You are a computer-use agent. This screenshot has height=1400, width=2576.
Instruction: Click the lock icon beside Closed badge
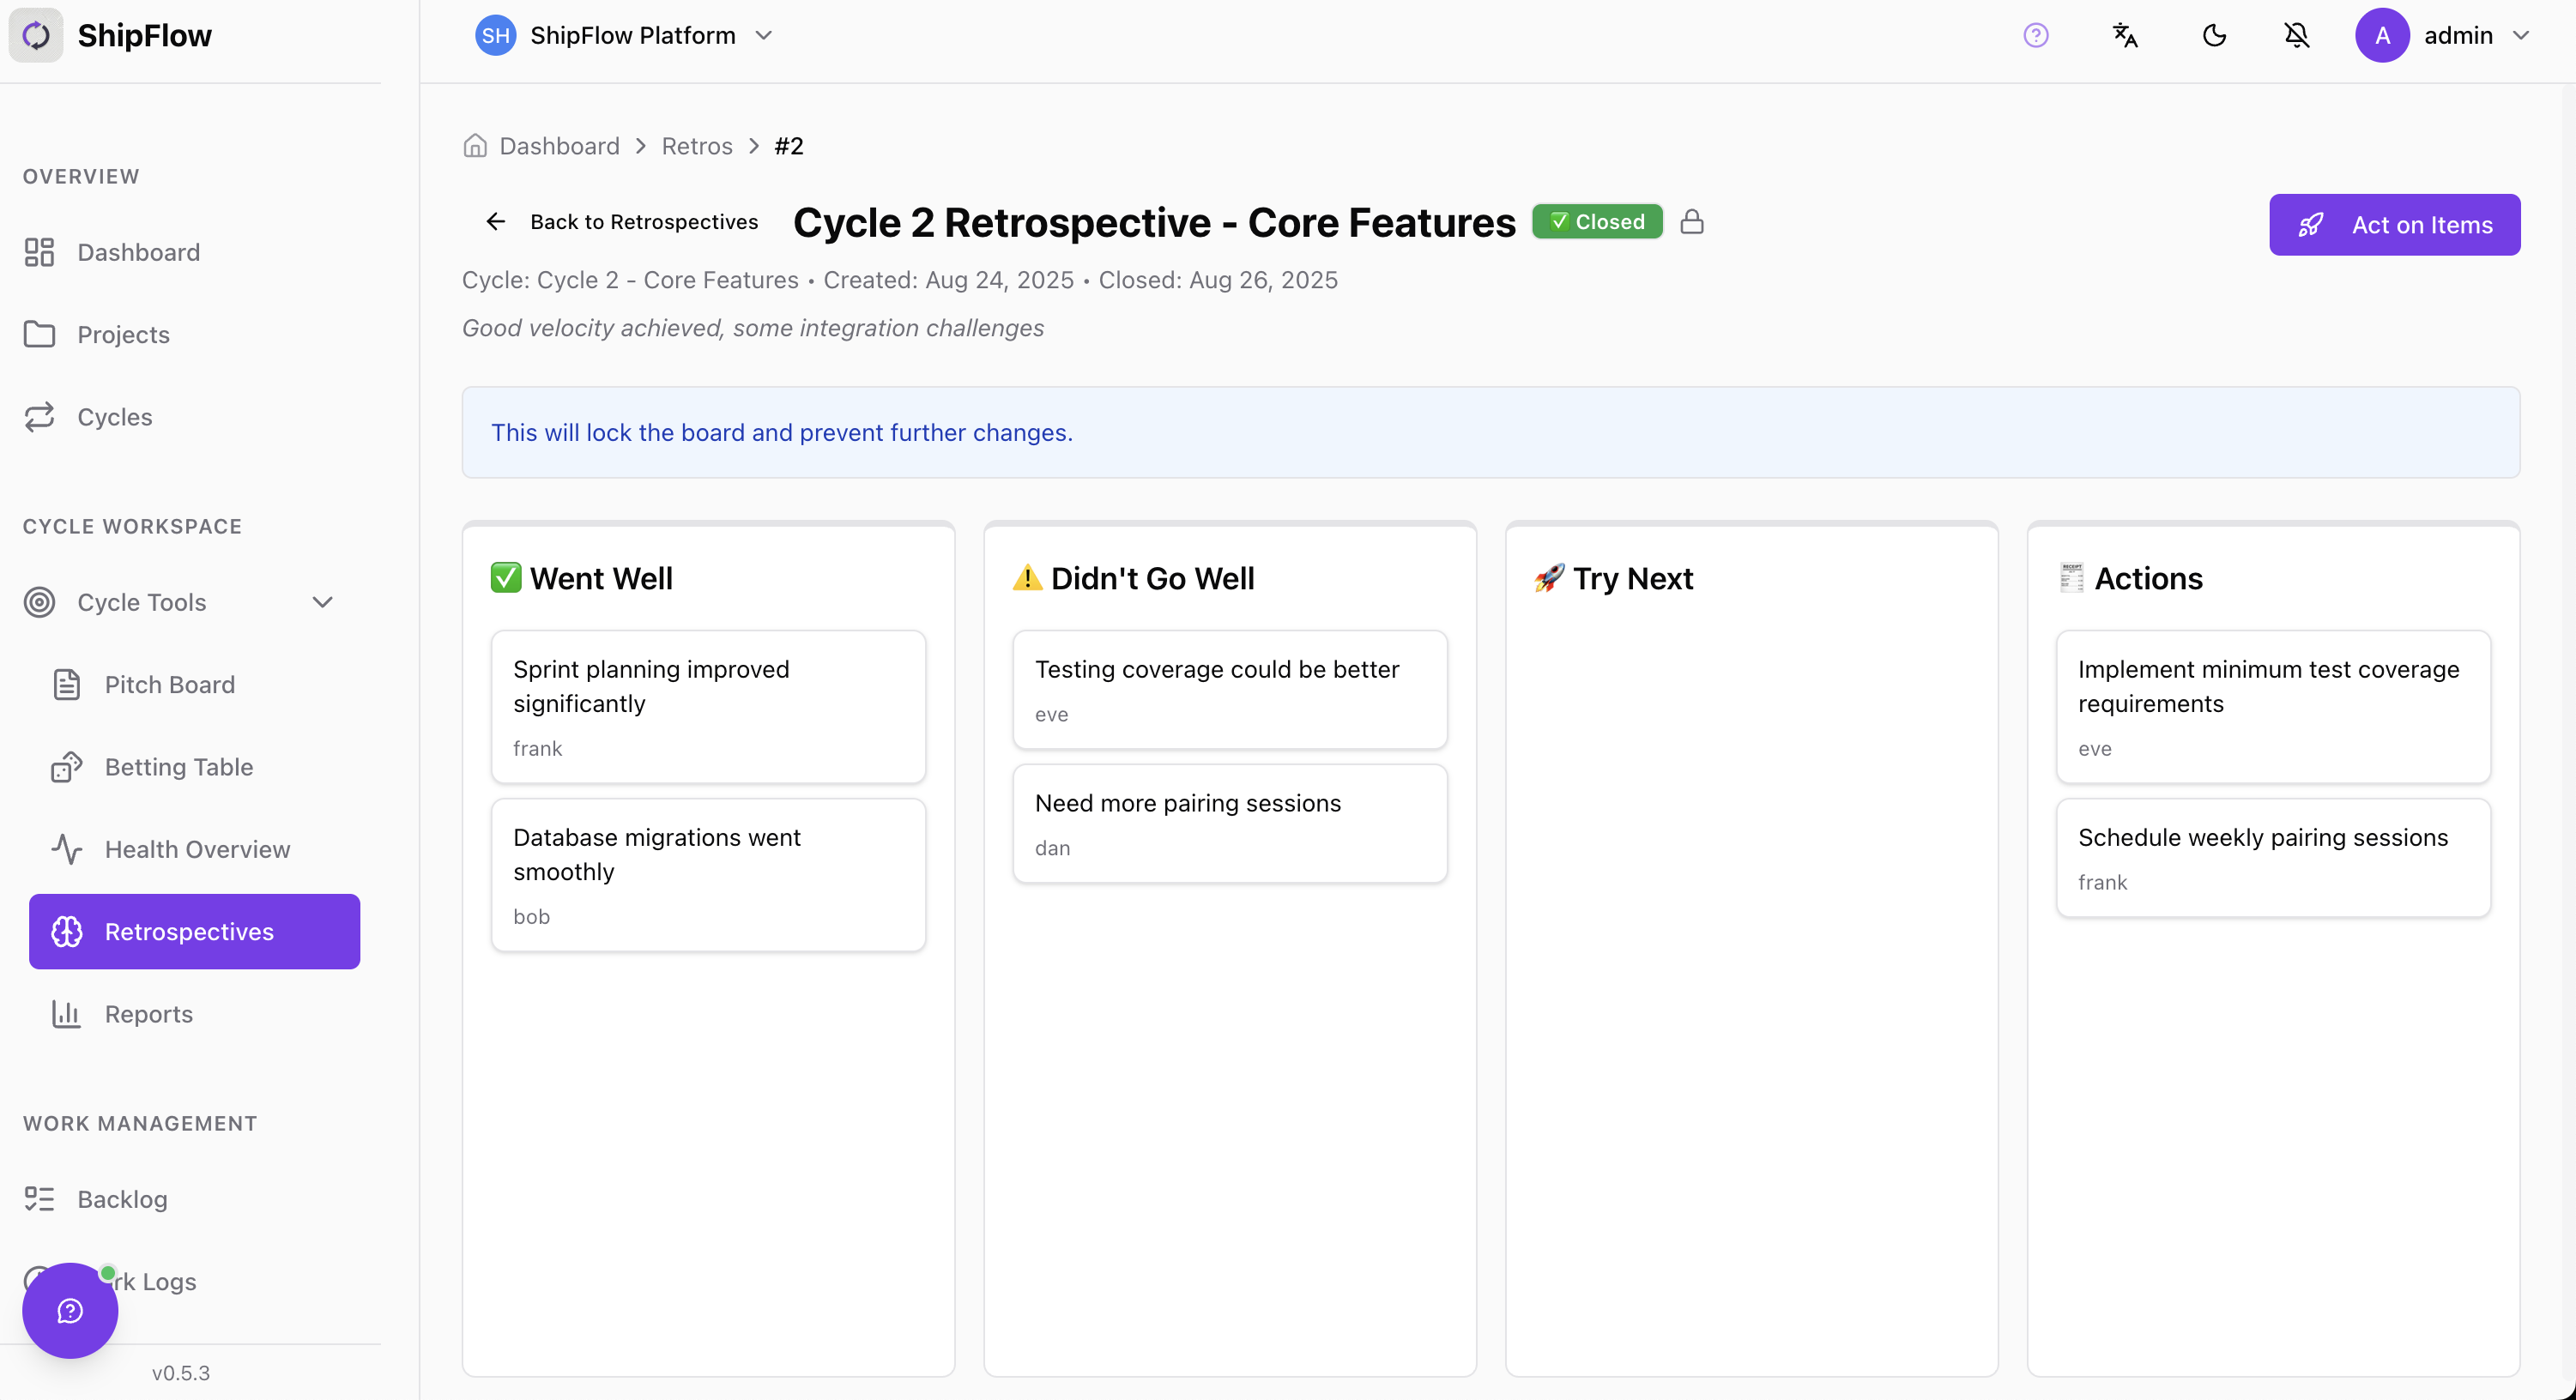pos(1691,222)
